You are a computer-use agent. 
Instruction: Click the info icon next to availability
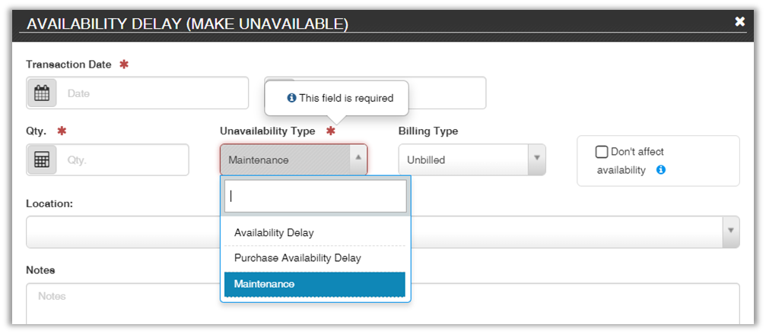[x=660, y=170]
